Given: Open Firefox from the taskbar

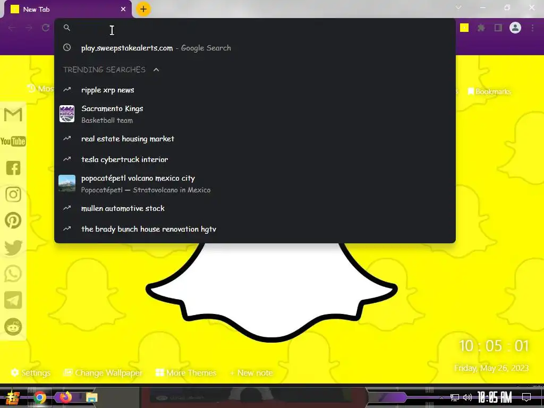Looking at the screenshot, I should (65, 397).
